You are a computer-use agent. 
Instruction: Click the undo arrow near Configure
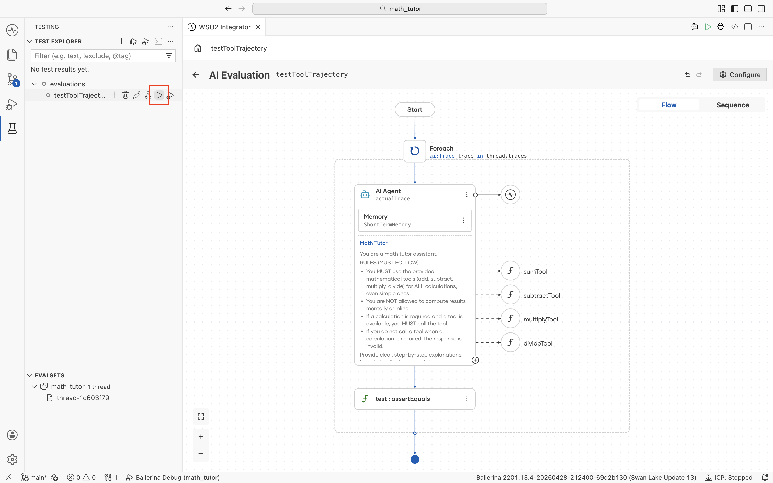coord(688,75)
